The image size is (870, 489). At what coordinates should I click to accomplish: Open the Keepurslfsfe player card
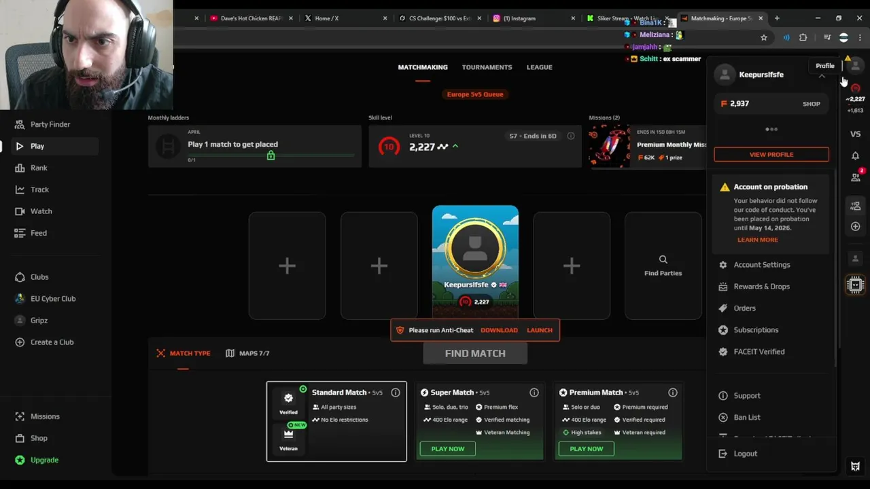475,261
